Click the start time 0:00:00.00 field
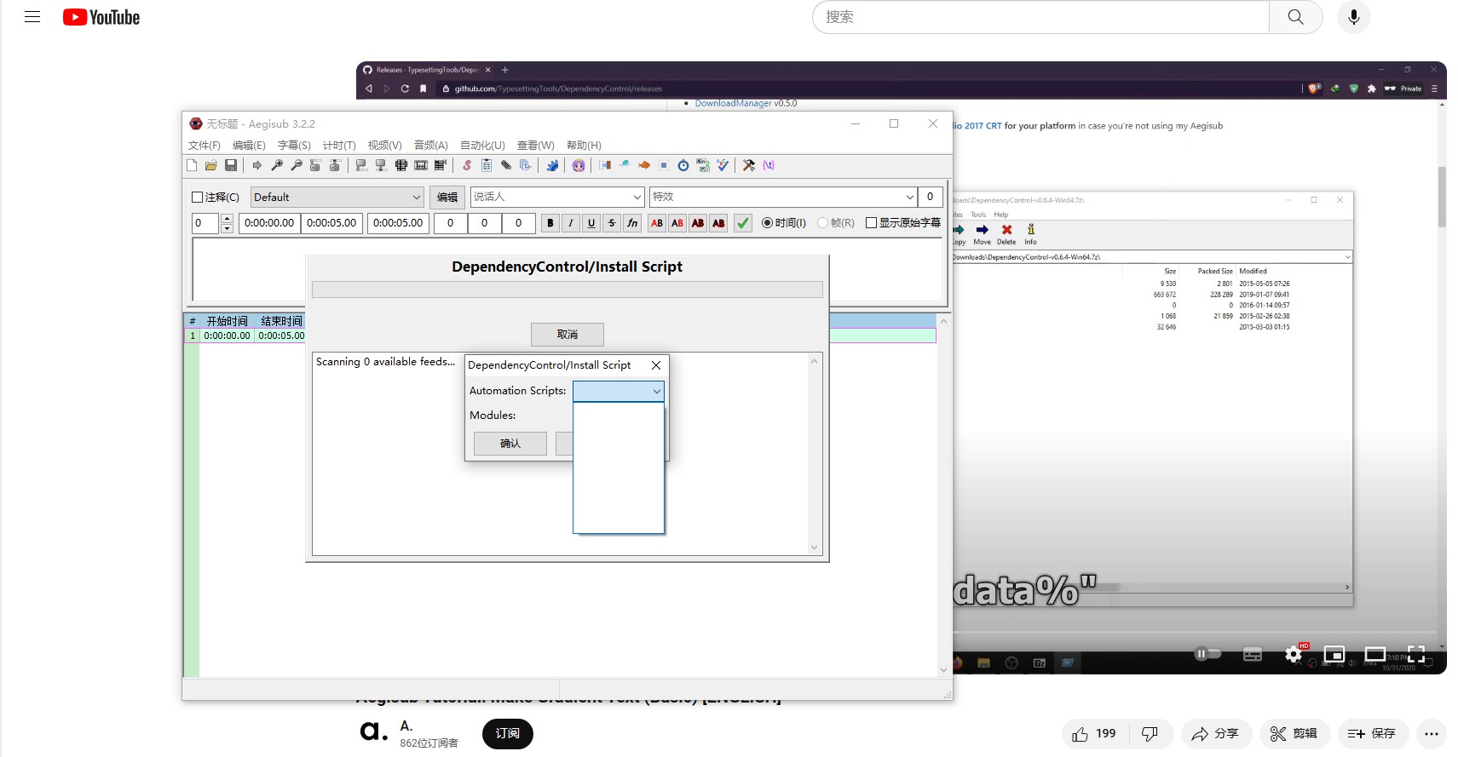Screen dimensions: 1458x757 pos(269,223)
